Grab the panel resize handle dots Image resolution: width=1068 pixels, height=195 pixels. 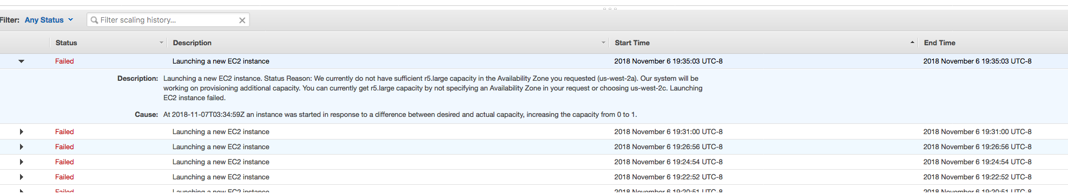(610, 9)
